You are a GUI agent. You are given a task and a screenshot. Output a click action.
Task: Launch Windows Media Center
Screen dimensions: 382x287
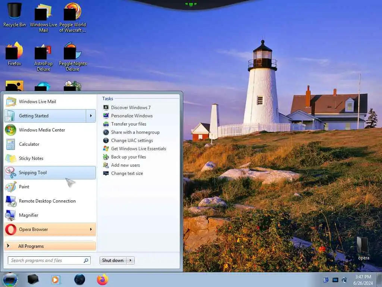(50, 130)
